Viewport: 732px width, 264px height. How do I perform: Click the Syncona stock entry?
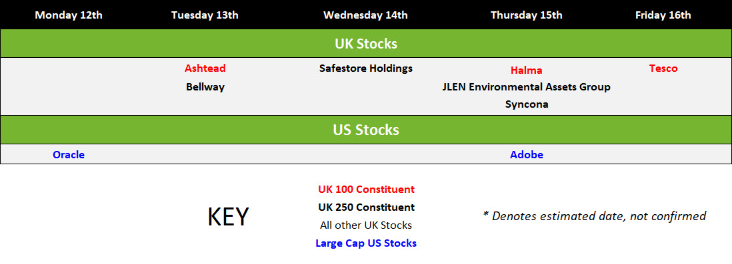[527, 105]
